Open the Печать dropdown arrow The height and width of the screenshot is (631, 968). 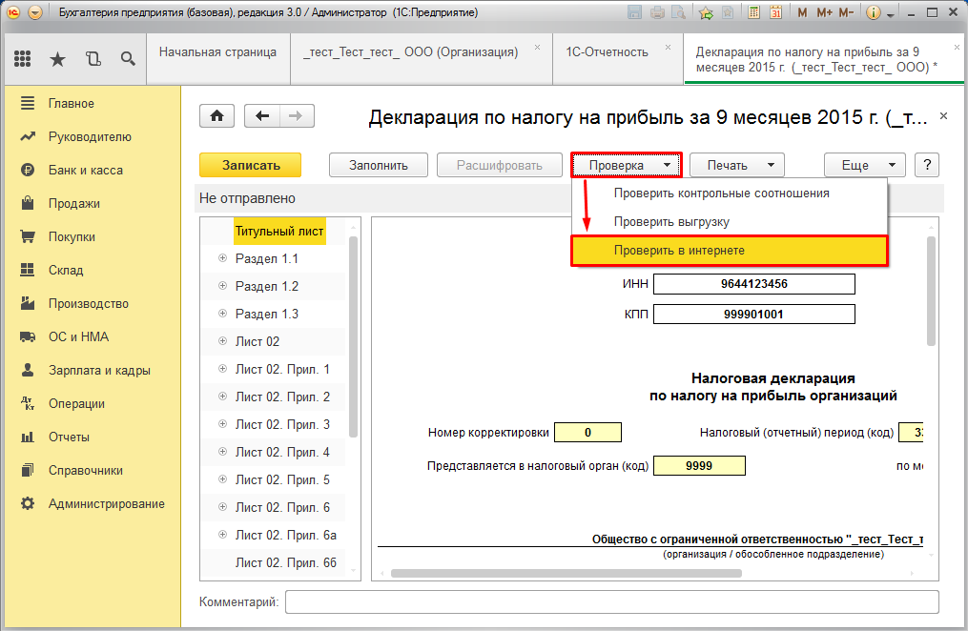point(768,165)
